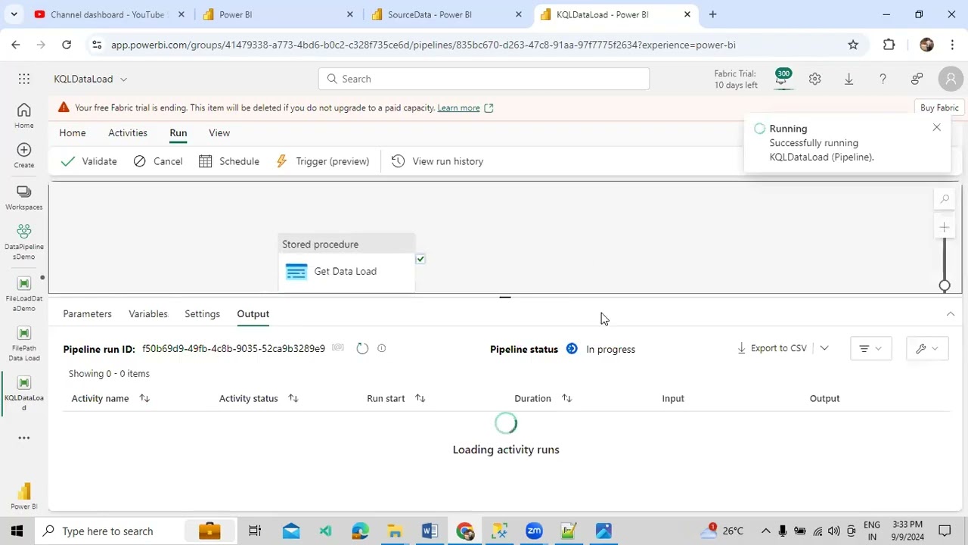The image size is (968, 545).
Task: Copy the pipeline run ID
Action: (x=338, y=348)
